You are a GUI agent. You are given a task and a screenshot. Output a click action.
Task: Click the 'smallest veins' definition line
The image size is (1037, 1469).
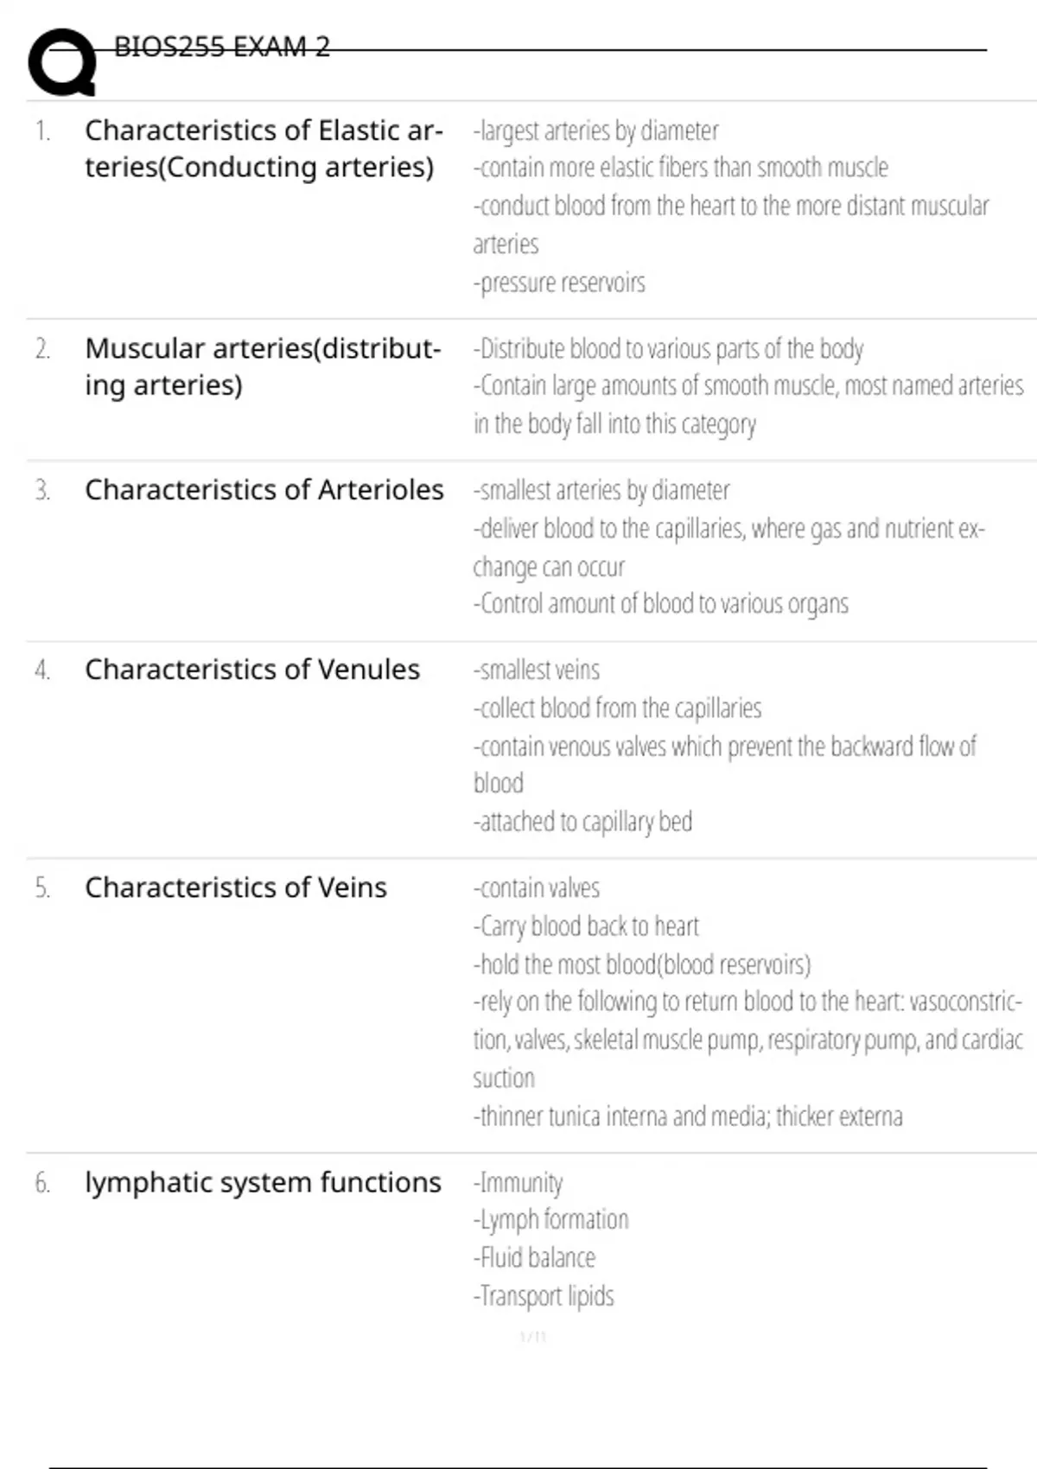click(x=536, y=670)
